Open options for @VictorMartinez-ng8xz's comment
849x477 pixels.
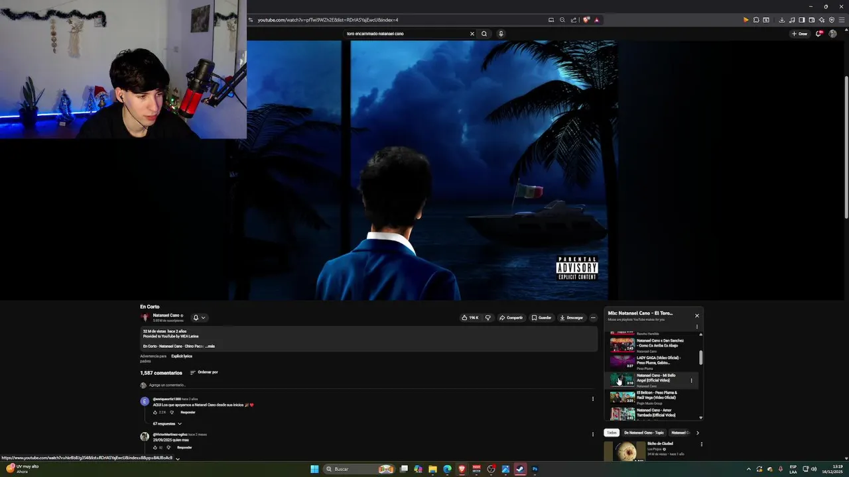593,434
